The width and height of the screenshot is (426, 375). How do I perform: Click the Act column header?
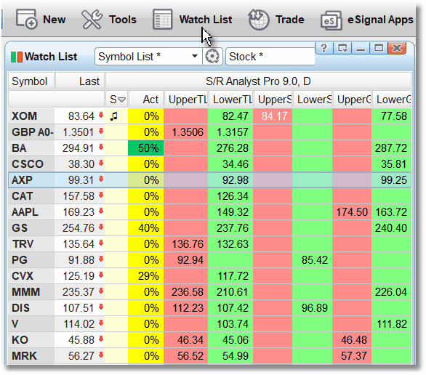click(146, 100)
